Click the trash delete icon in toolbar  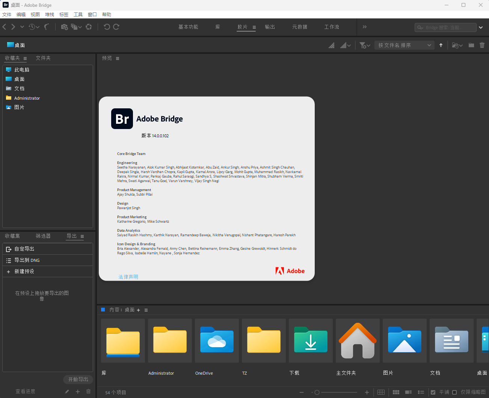[x=482, y=45]
